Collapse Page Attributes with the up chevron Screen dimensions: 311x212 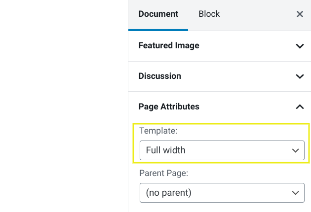(x=299, y=106)
